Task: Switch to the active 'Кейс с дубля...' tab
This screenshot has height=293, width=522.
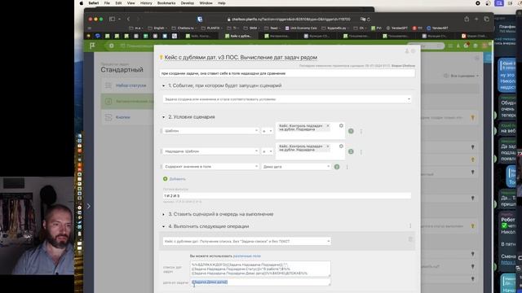Action: coord(238,36)
